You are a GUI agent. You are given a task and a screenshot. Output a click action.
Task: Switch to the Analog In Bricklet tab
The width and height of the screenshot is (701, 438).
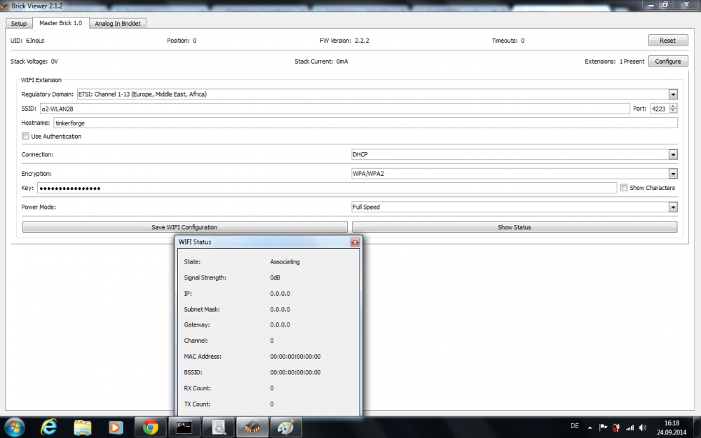pos(118,23)
